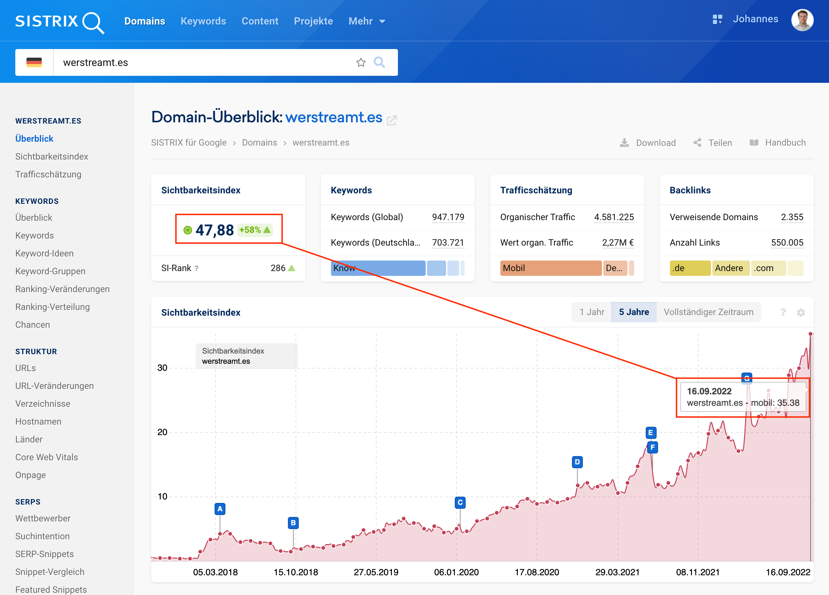Click event pin D on the chart
The width and height of the screenshot is (829, 595).
[577, 462]
